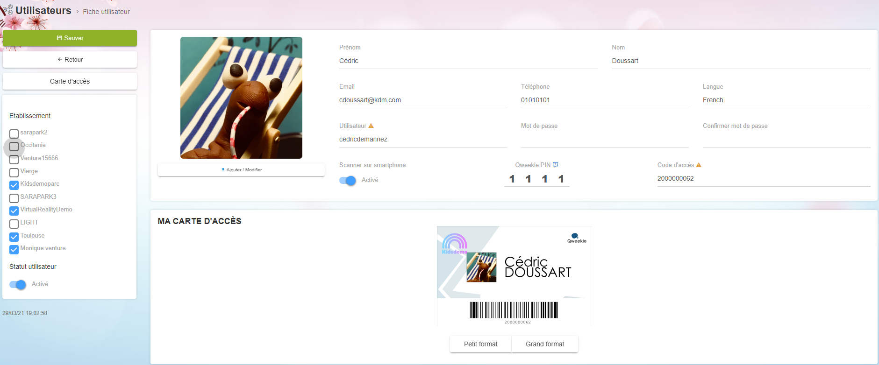Click the info icon next to Qweekle PIN
879x365 pixels.
coord(555,165)
